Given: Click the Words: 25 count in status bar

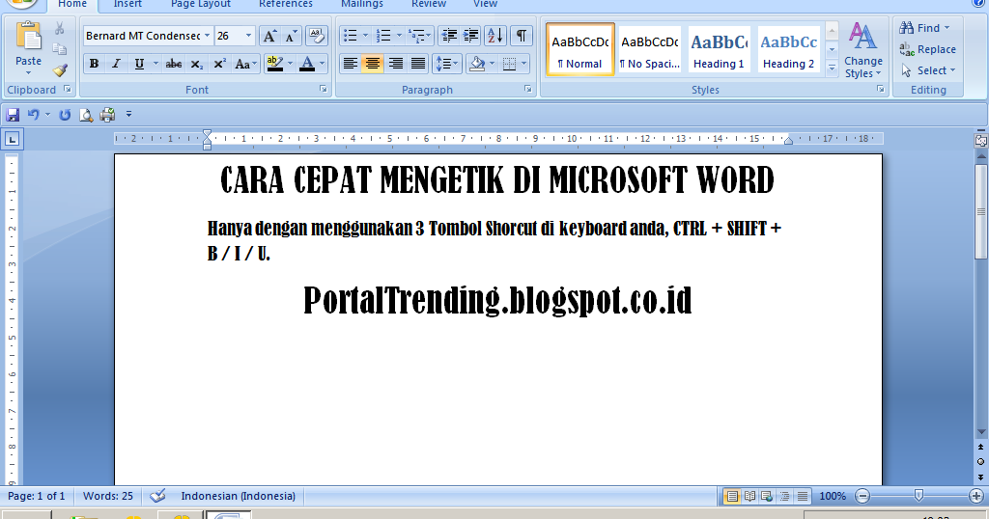Looking at the screenshot, I should click(x=108, y=496).
